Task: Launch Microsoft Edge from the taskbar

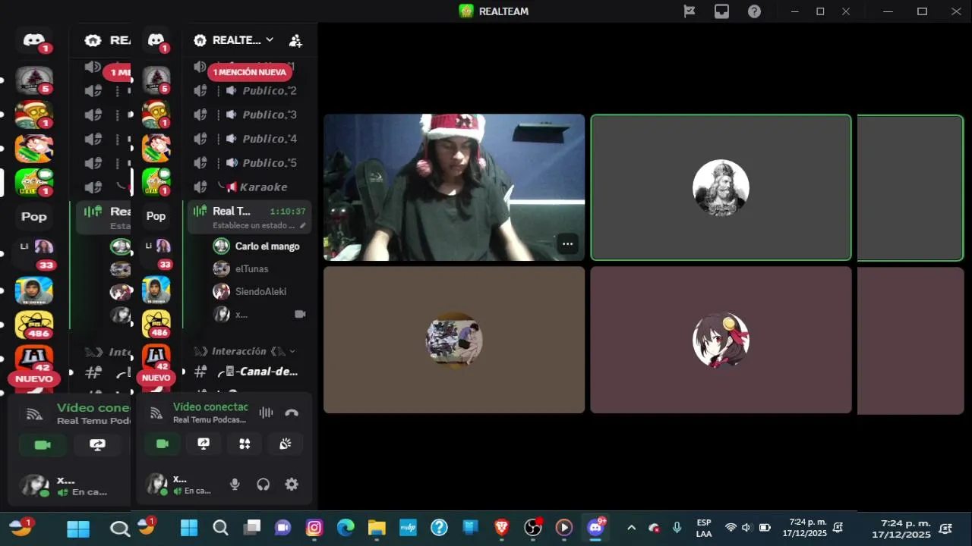Action: 346,528
